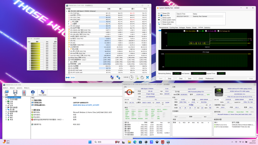Open Task View on the taskbar
The height and width of the screenshot is (145, 258).
click(124, 142)
